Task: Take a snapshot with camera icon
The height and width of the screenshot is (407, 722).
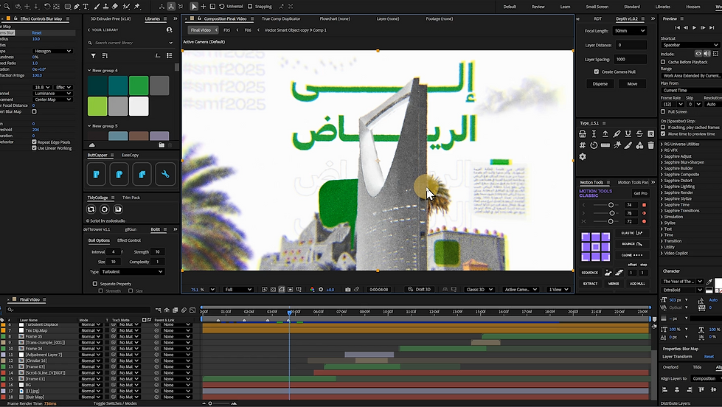Action: click(x=347, y=290)
